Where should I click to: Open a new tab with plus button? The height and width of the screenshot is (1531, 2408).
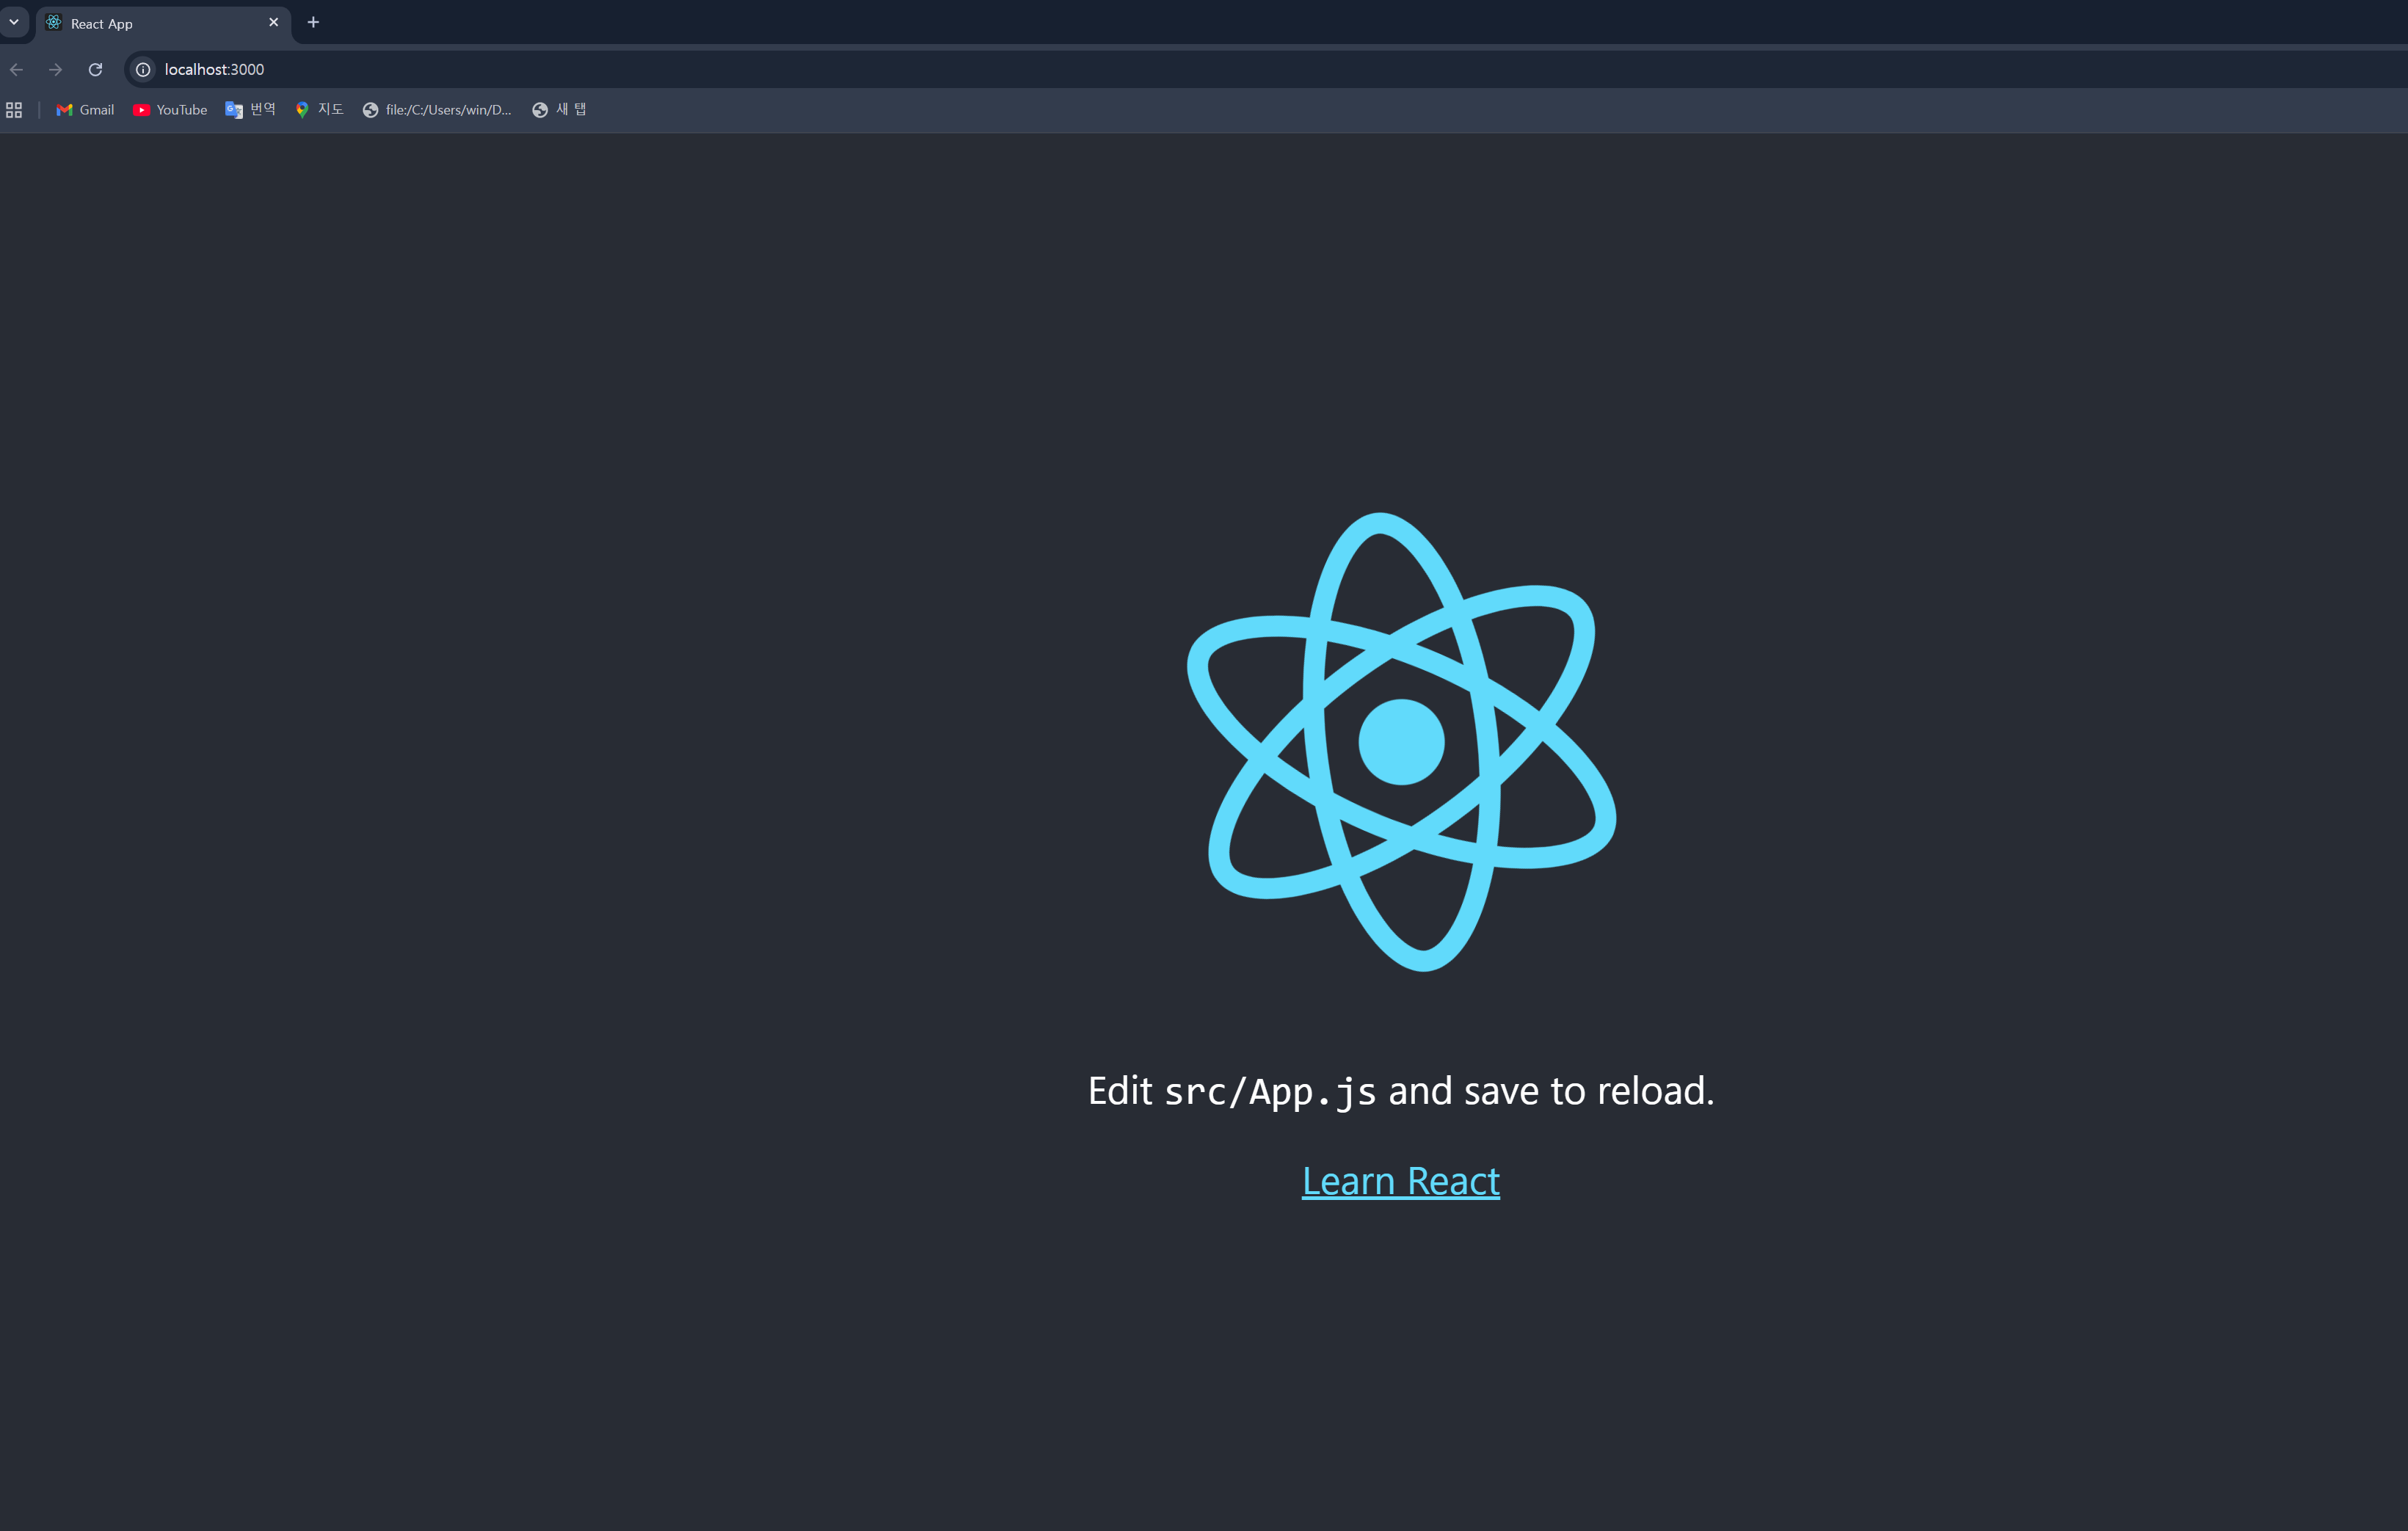click(313, 22)
